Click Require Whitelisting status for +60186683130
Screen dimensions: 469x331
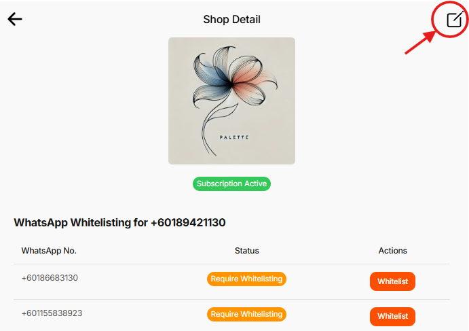[x=246, y=279]
